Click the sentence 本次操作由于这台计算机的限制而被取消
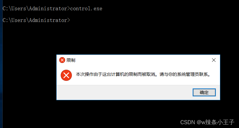239x128 pixels. 115,74
